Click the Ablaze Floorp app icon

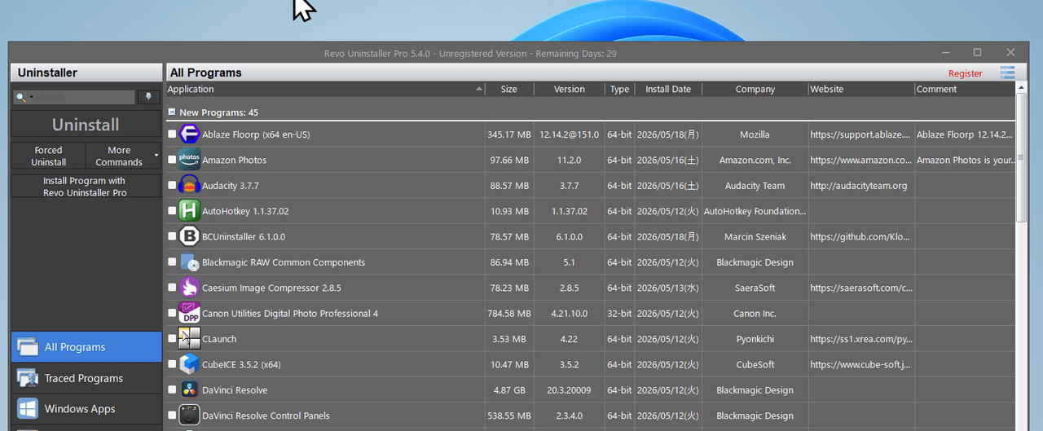click(189, 134)
